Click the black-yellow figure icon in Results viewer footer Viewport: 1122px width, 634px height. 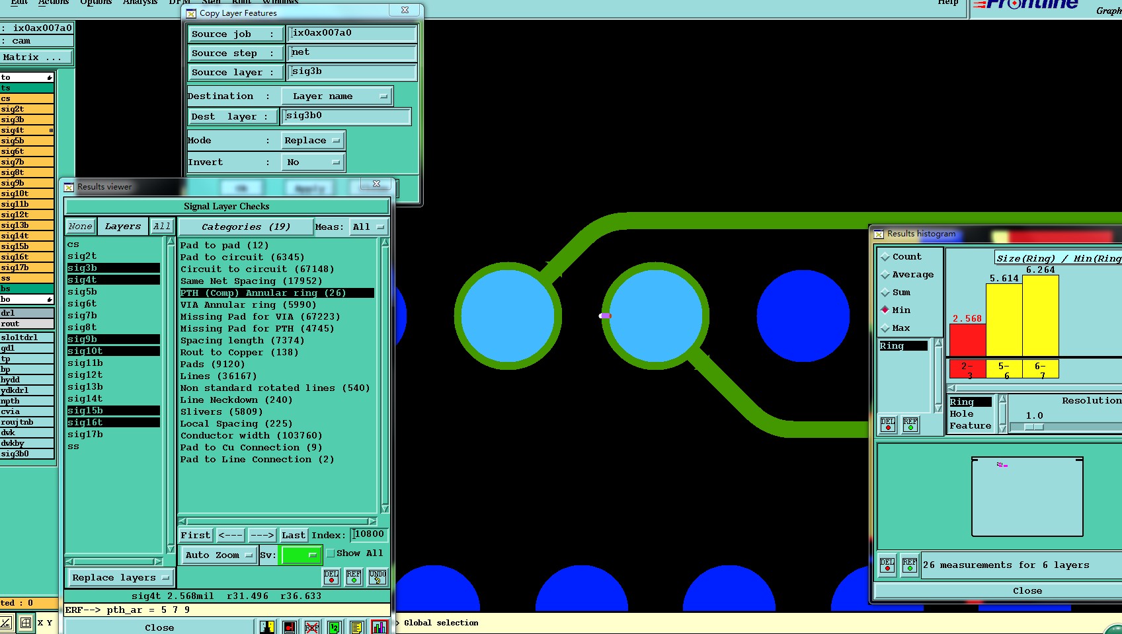coord(267,627)
